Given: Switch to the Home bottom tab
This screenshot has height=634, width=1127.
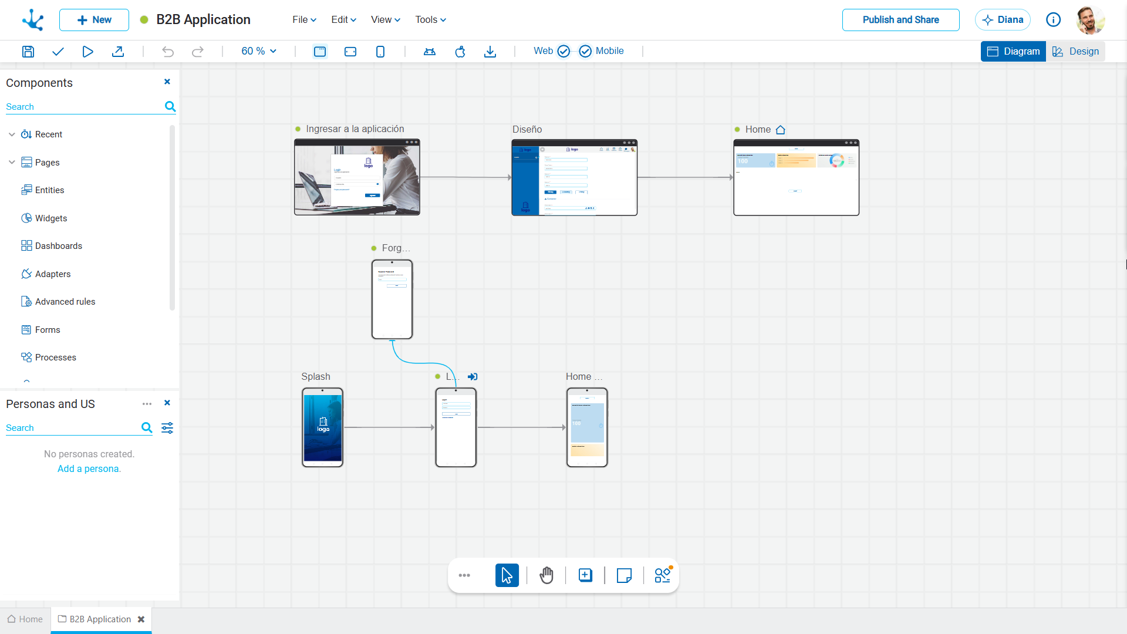Looking at the screenshot, I should [x=25, y=619].
